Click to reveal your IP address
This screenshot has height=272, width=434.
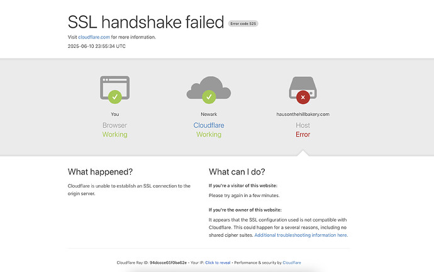click(x=218, y=263)
